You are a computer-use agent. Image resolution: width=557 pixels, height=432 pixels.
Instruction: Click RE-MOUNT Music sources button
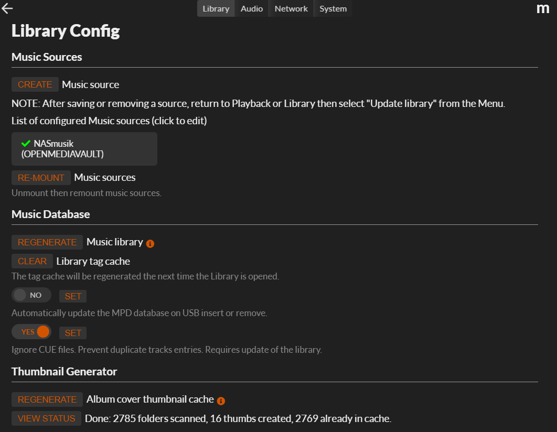41,178
